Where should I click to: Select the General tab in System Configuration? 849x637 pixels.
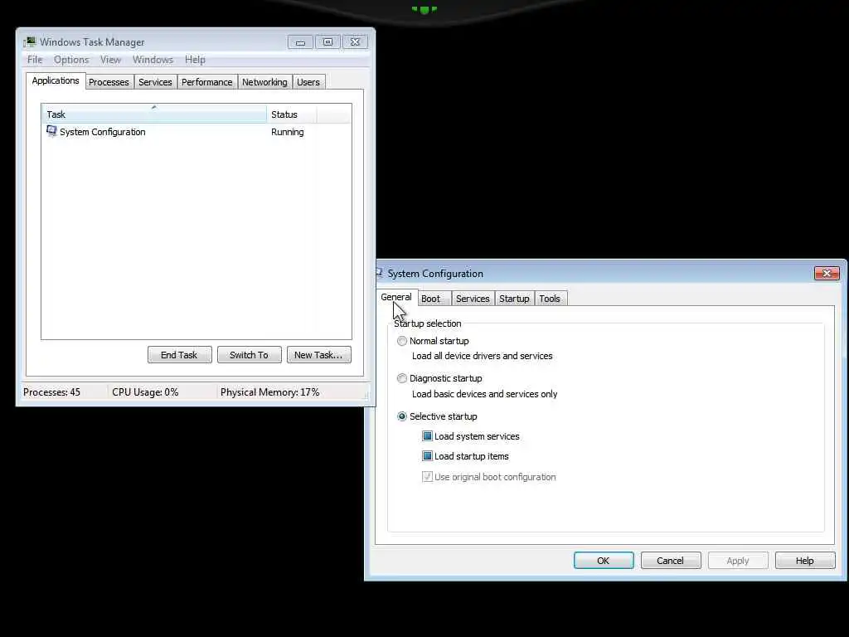pyautogui.click(x=396, y=298)
